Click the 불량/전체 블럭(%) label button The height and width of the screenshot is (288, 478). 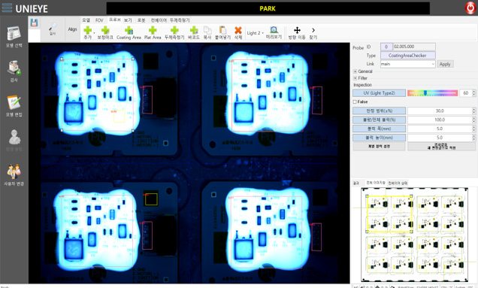coord(380,120)
